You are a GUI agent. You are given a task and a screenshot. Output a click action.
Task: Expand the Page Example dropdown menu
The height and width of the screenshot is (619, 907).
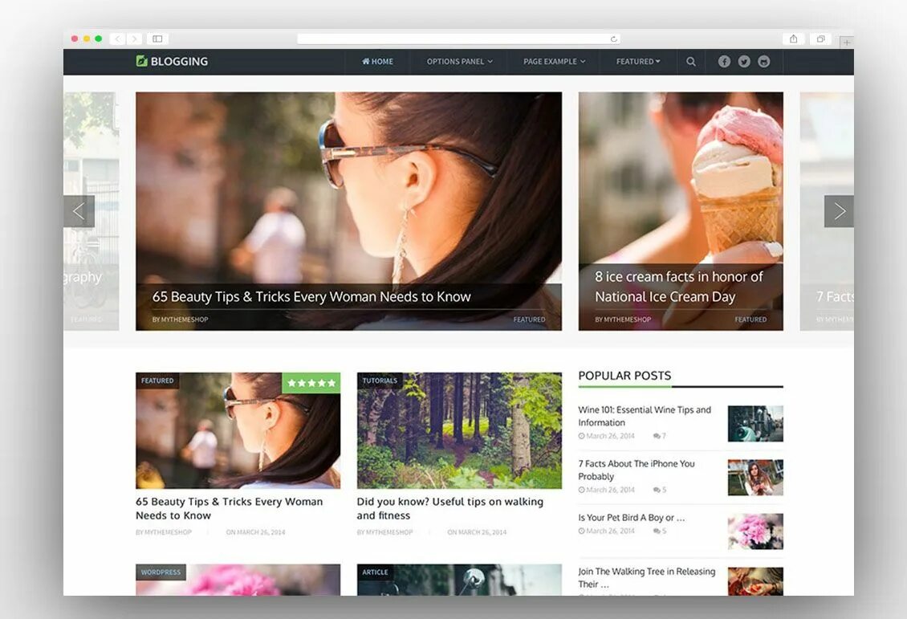[x=554, y=61]
